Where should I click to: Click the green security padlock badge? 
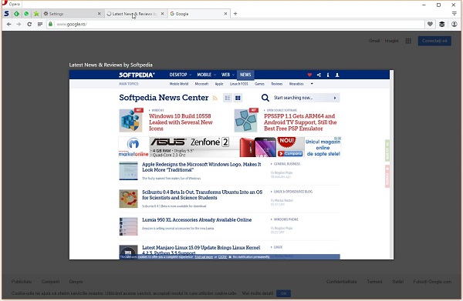click(50, 24)
